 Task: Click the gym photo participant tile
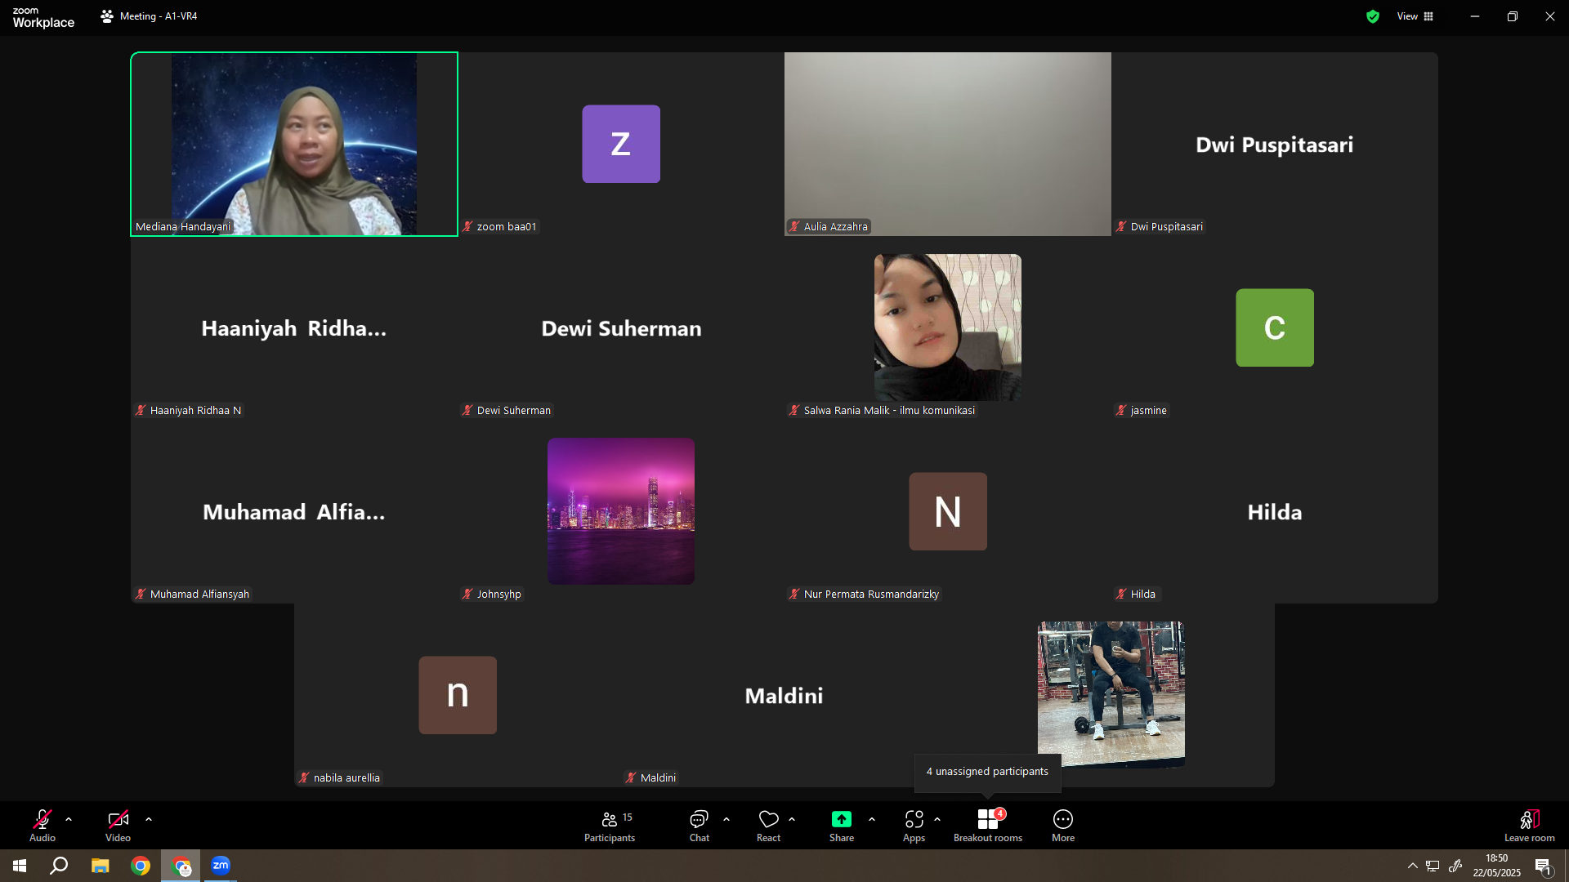tap(1111, 695)
